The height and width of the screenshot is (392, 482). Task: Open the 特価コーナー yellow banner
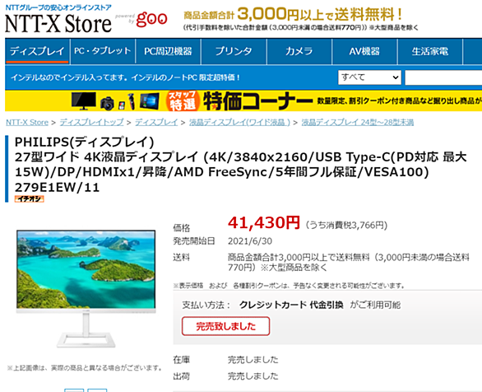point(243,101)
